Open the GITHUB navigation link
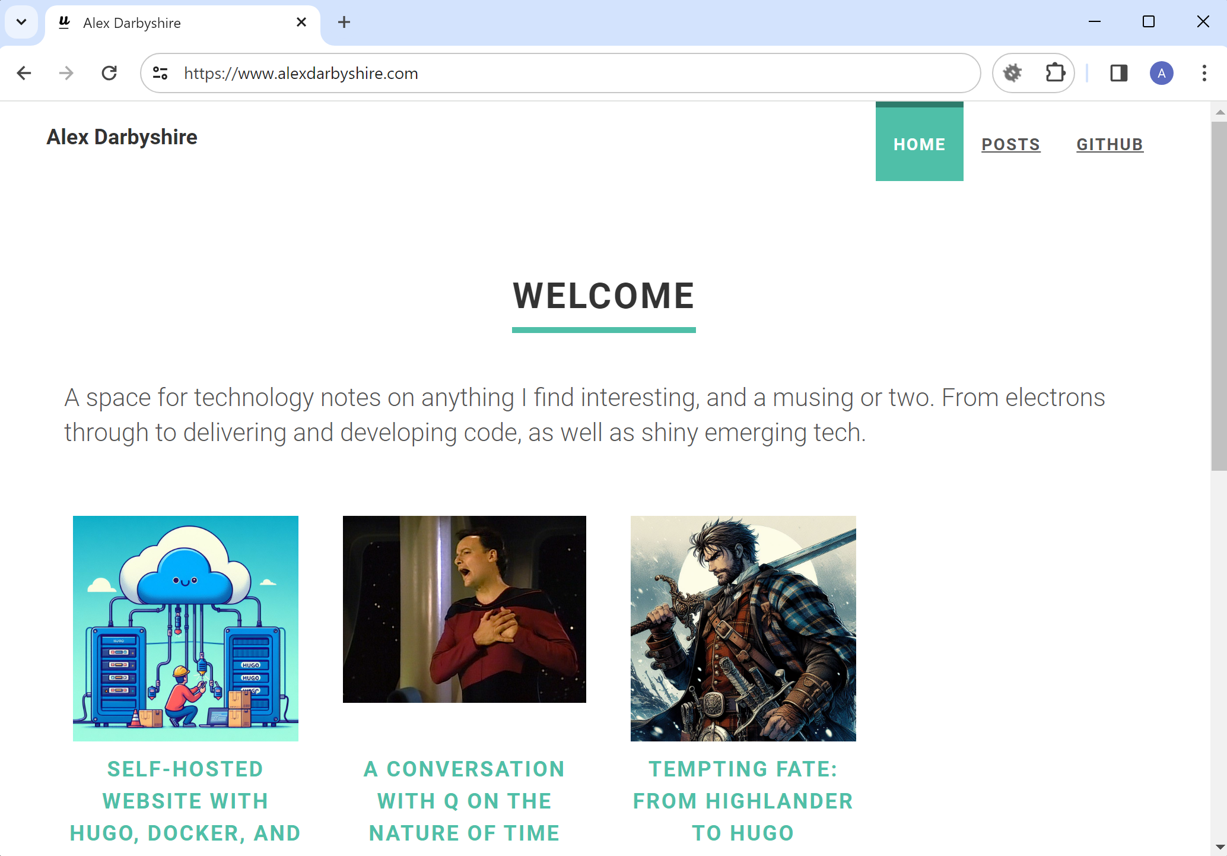 point(1110,144)
